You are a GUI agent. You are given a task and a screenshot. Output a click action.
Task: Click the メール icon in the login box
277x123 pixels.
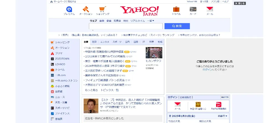(x=178, y=105)
